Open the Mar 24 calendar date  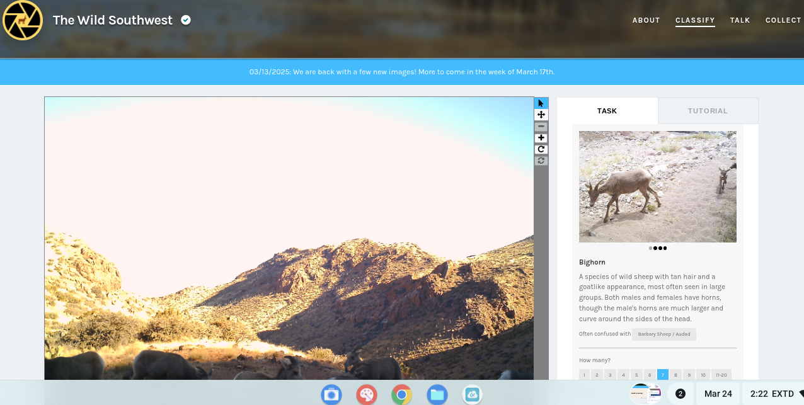[x=718, y=394]
